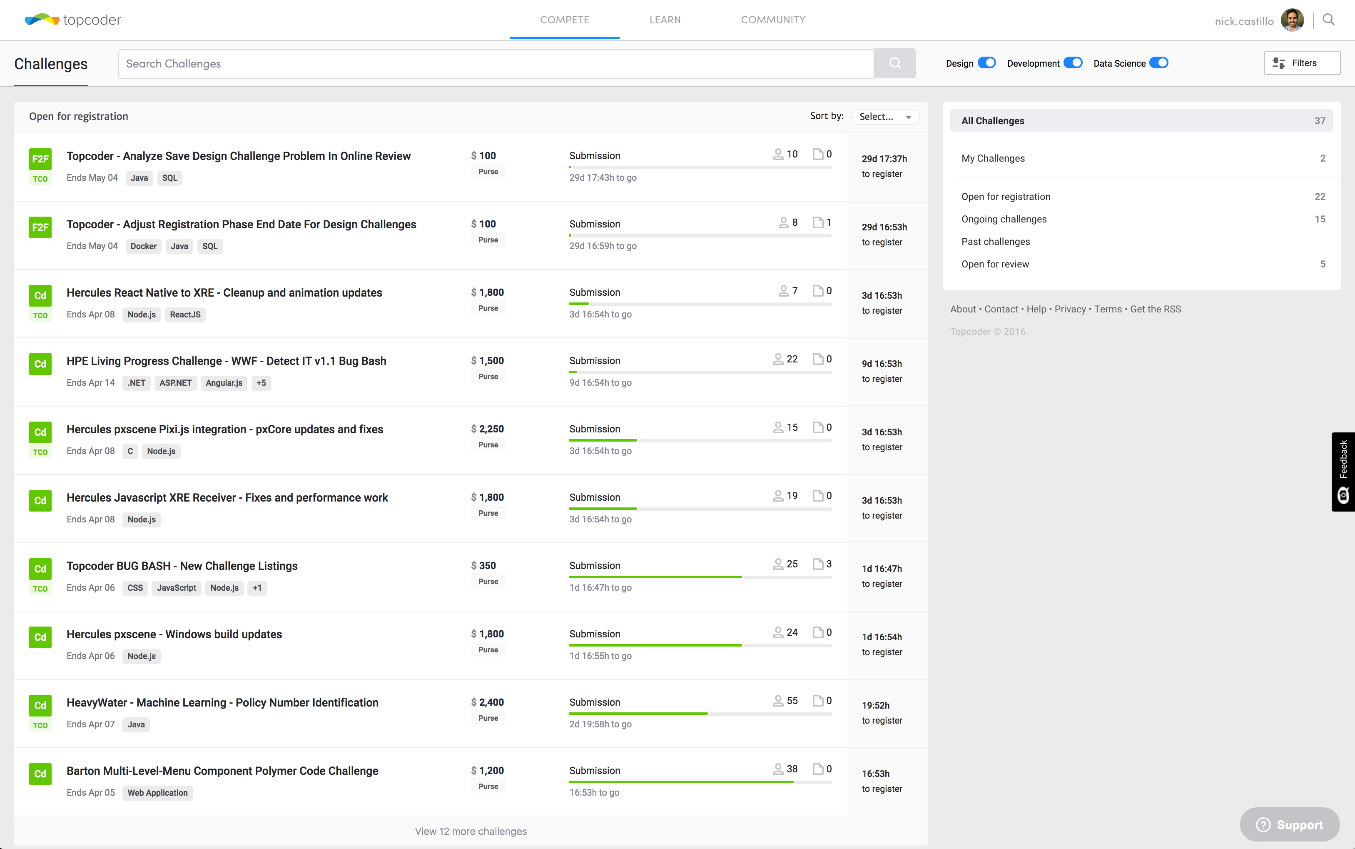Click the Cd badge of Hercules pxscene Windows build
Viewport: 1355px width, 849px height.
coord(40,637)
